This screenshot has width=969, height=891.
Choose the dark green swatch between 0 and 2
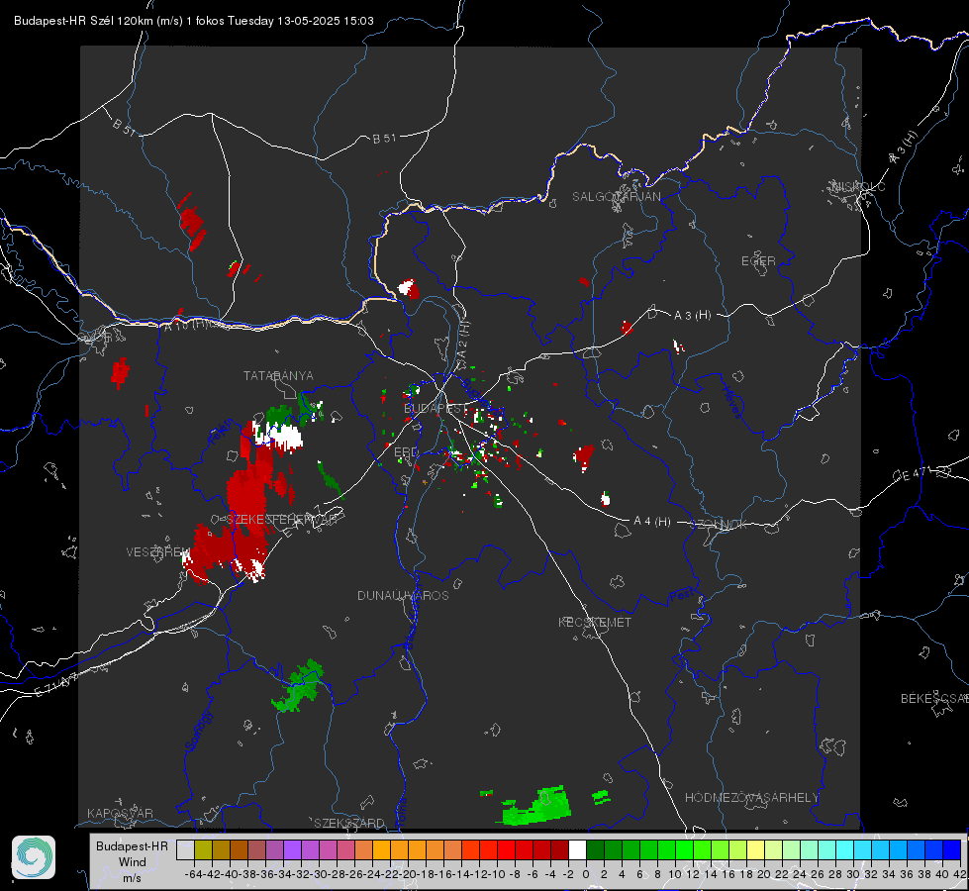point(595,849)
